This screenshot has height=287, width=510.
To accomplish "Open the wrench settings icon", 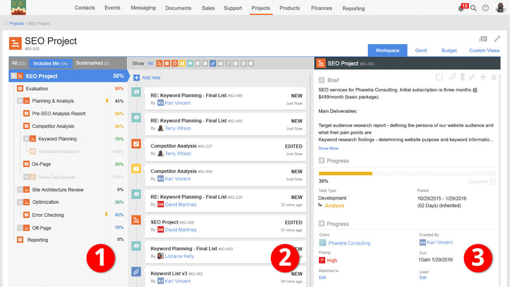I will (x=497, y=39).
